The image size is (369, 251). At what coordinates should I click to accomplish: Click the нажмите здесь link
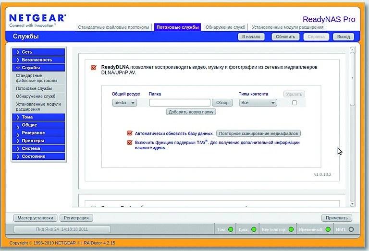click(150, 148)
